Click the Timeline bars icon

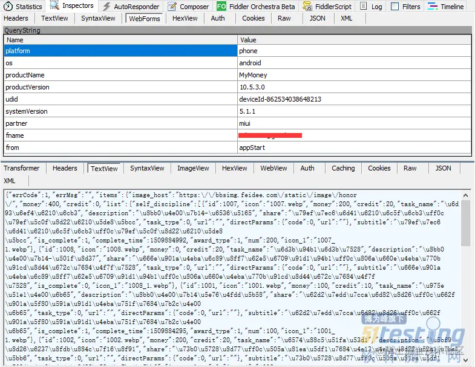point(432,7)
